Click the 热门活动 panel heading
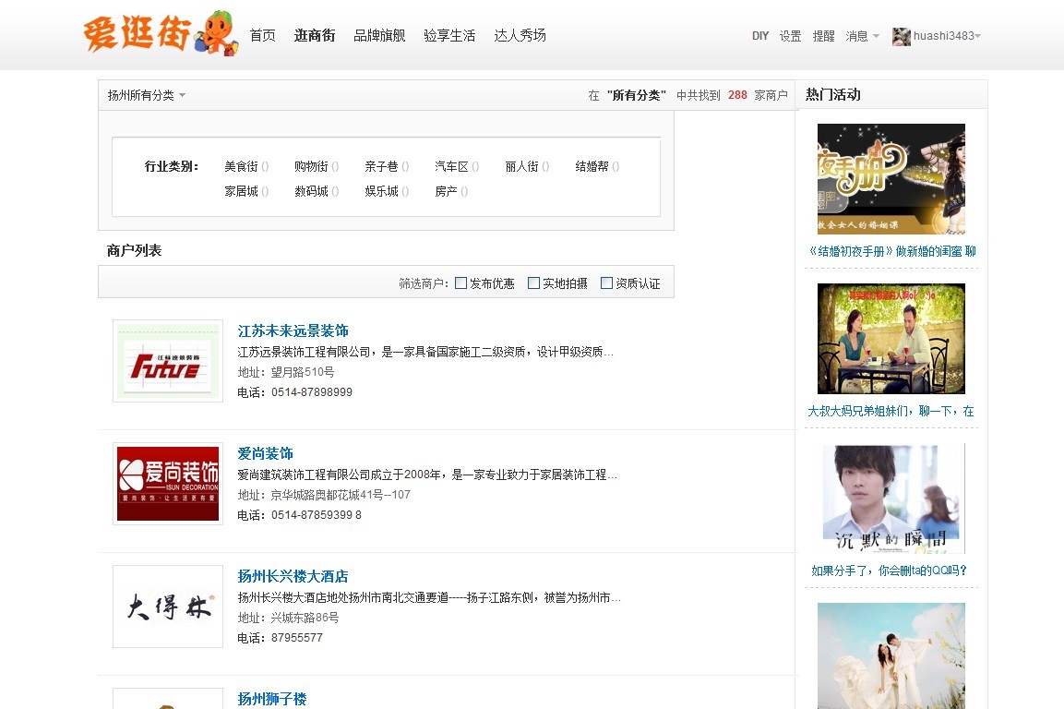Viewport: 1064px width, 709px height. [x=833, y=94]
